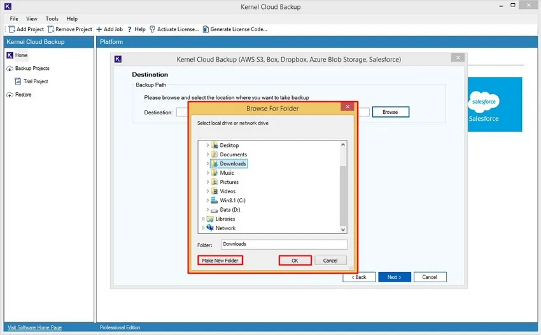Click the Add Job plus icon
This screenshot has height=335, width=541.
[x=99, y=29]
